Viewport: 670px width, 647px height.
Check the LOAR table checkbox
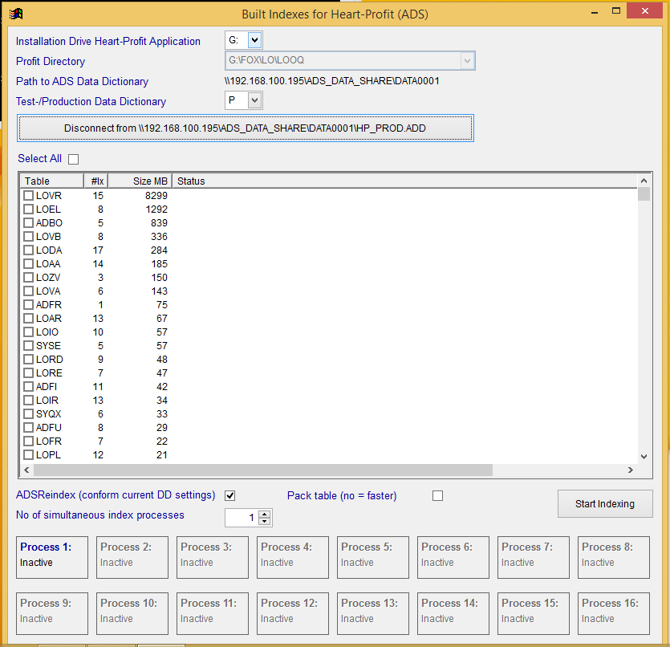pos(29,319)
